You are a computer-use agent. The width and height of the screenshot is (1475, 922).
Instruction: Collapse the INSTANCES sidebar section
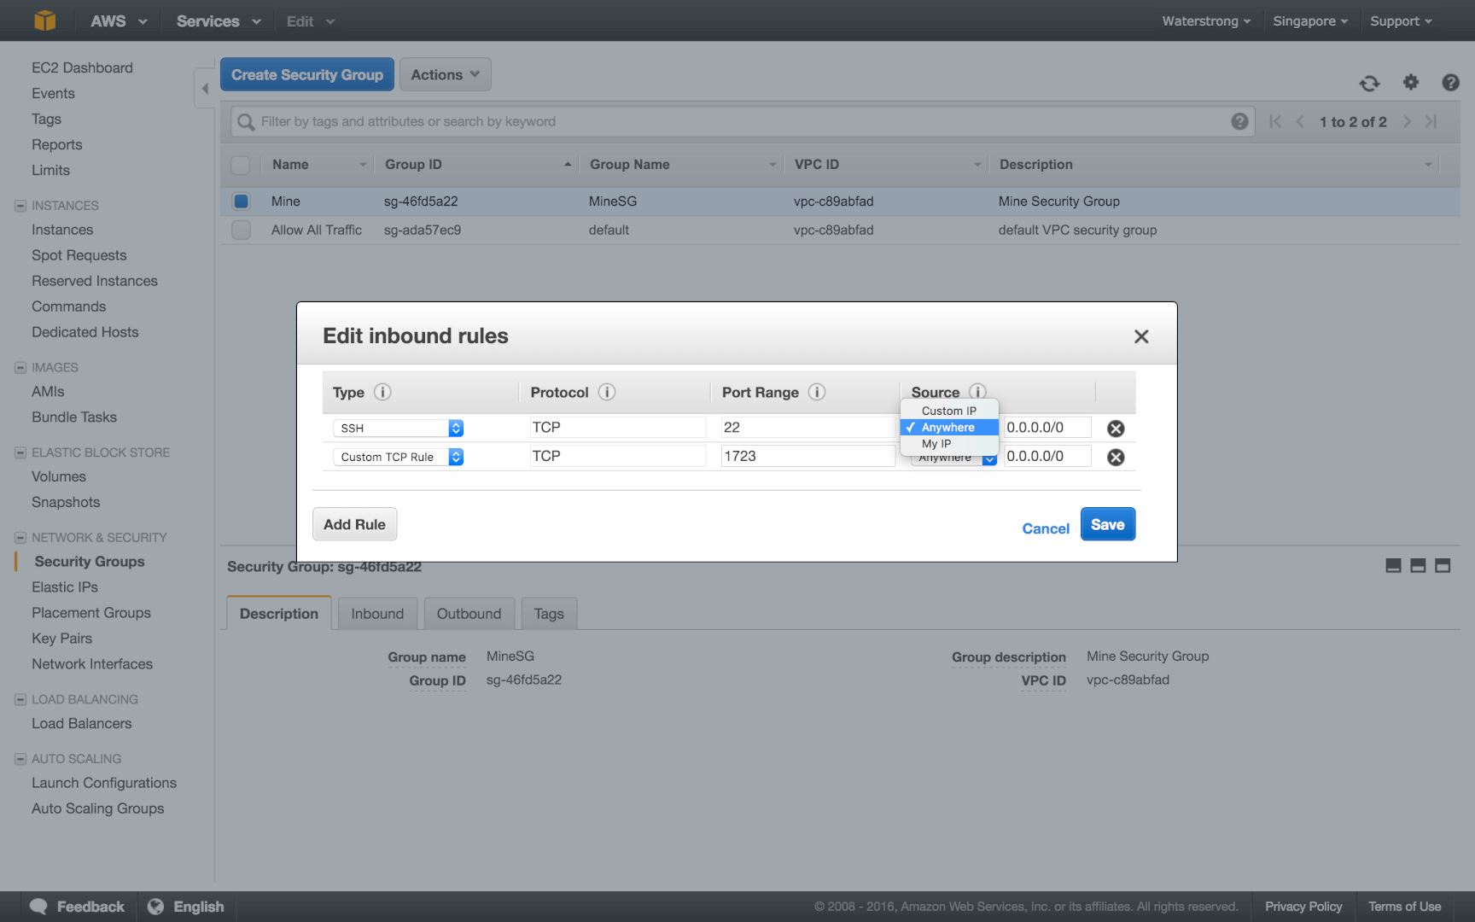pyautogui.click(x=20, y=206)
